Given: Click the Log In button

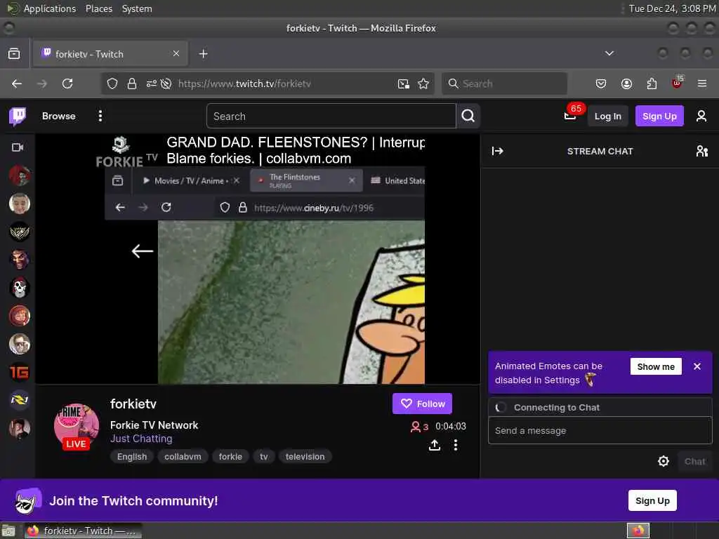Looking at the screenshot, I should [607, 116].
